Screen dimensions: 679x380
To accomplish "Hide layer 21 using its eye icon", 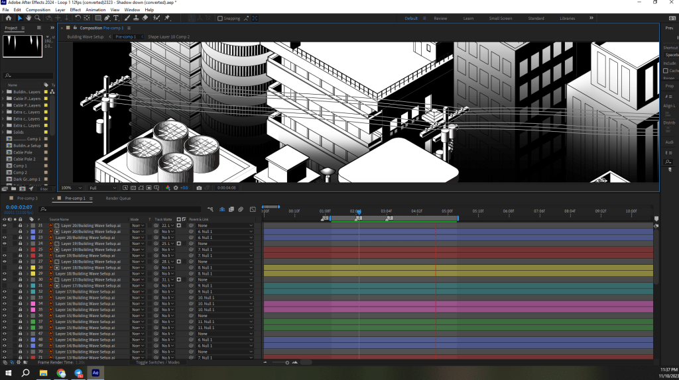I will 4,226.
